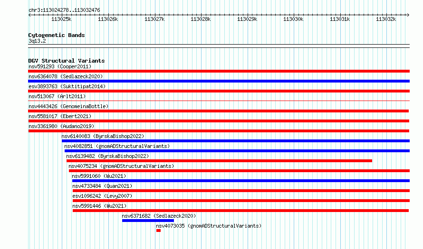This screenshot has width=423, height=249.
Task: Click the nsv5991060 (Wu2021) label
Action: tap(99, 176)
